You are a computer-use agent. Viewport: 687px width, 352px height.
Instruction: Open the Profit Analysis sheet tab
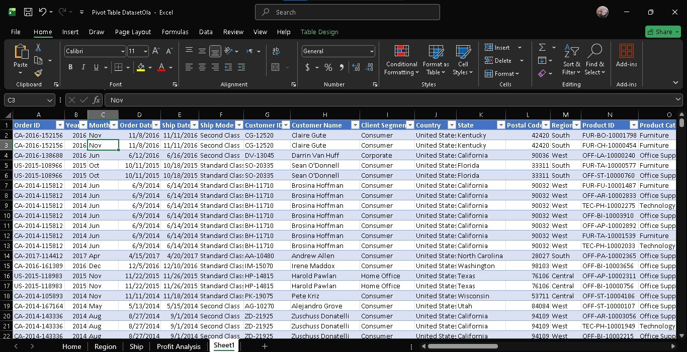point(179,346)
